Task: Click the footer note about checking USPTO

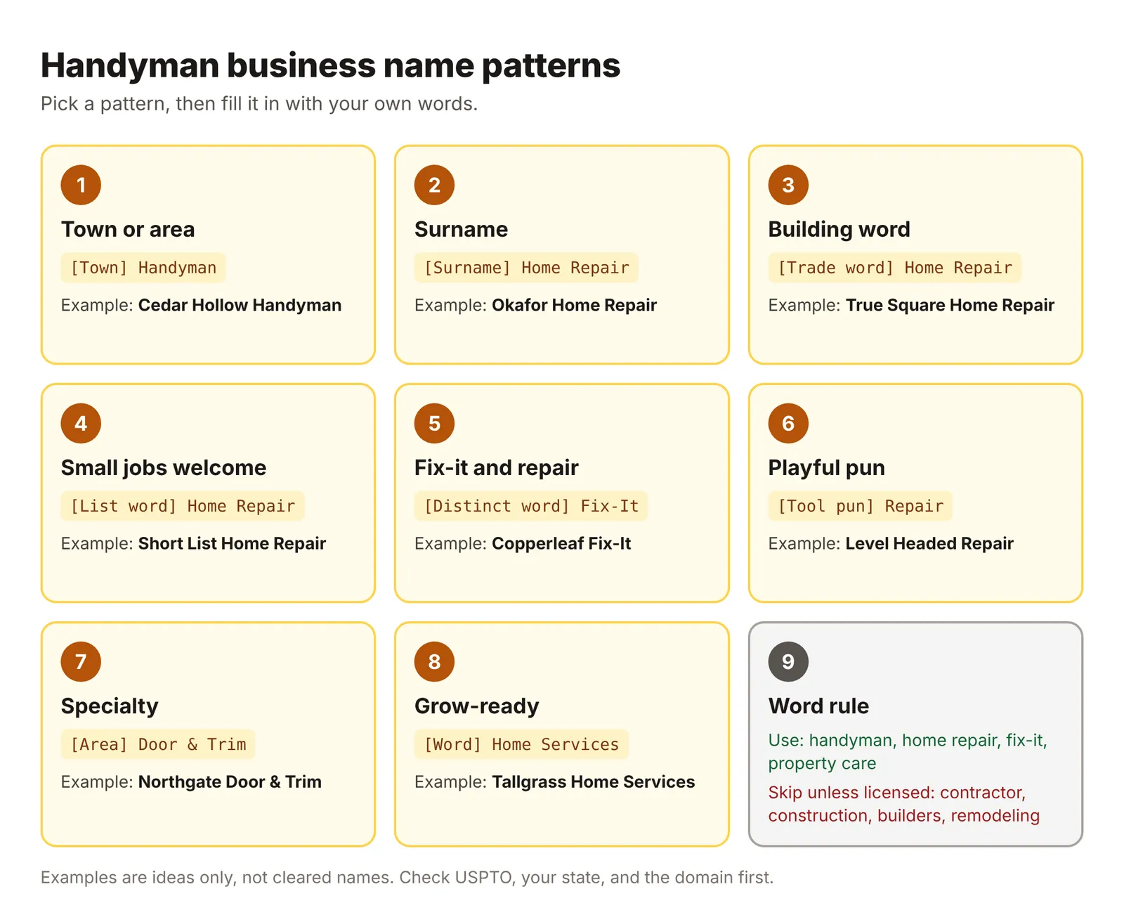Action: [407, 877]
